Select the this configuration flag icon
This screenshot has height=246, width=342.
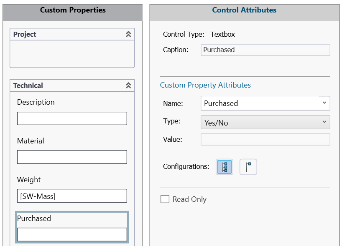[248, 167]
